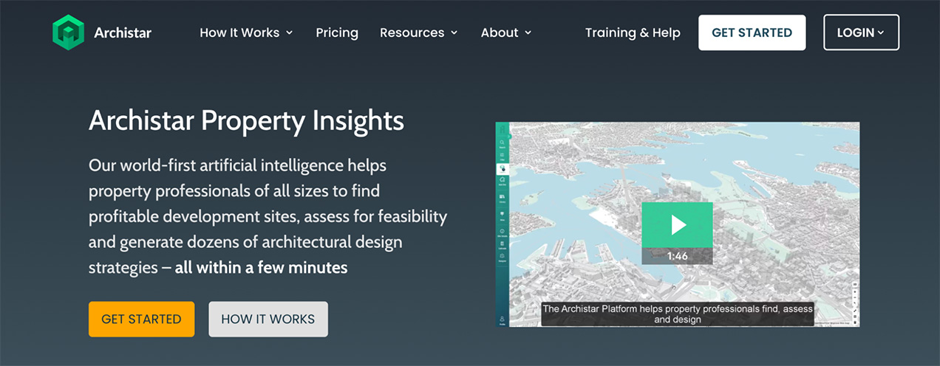
Task: Click the orange GET STARTED button
Action: (141, 319)
